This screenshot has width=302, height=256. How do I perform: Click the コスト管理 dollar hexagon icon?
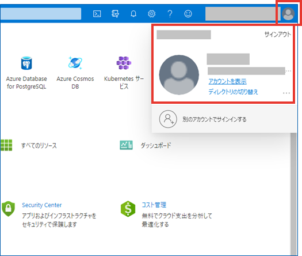(128, 209)
